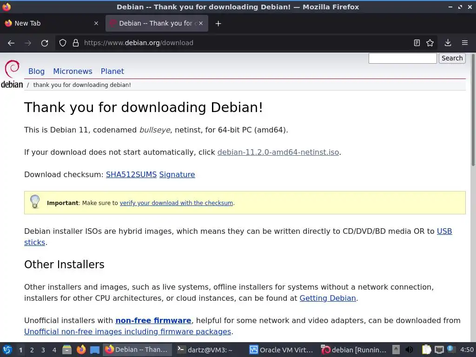The width and height of the screenshot is (476, 357).
Task: Maximize the Firefox window
Action: point(460,7)
